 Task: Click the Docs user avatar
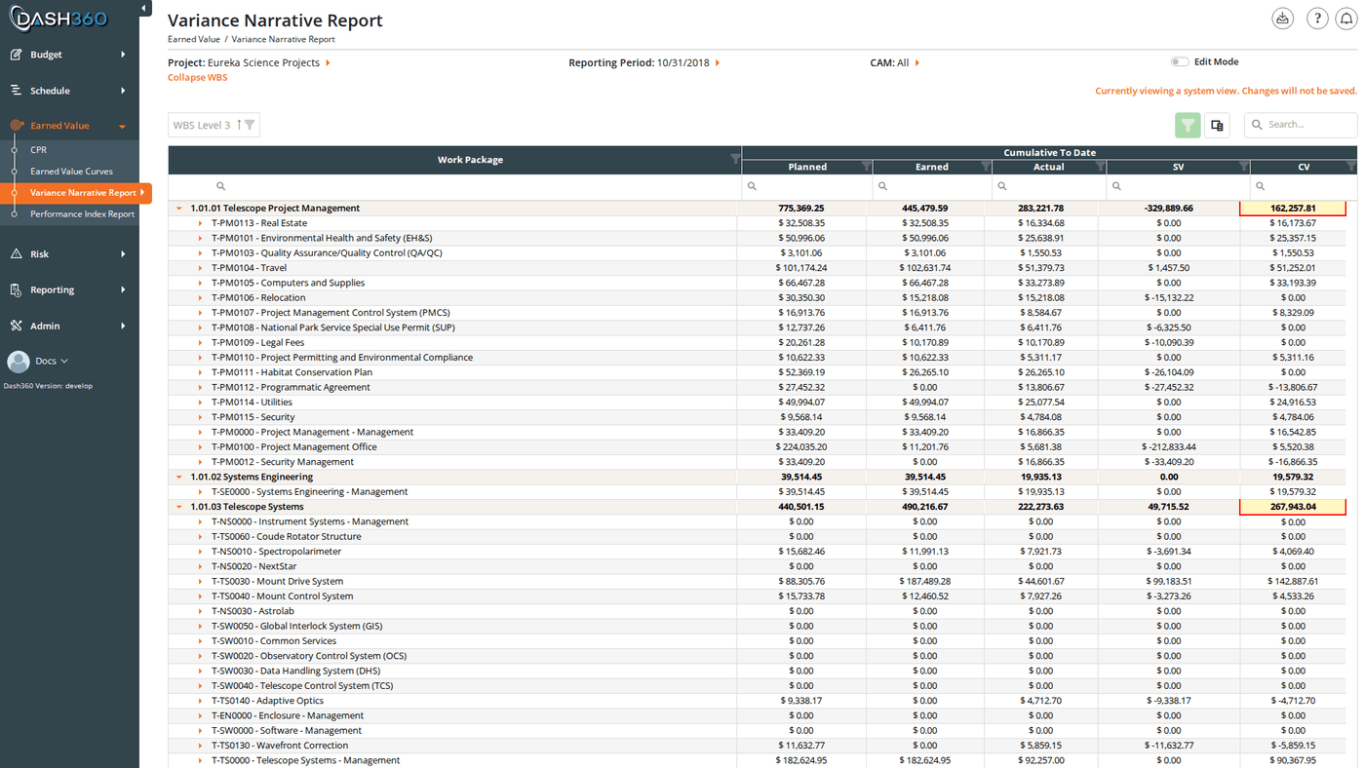pyautogui.click(x=19, y=362)
